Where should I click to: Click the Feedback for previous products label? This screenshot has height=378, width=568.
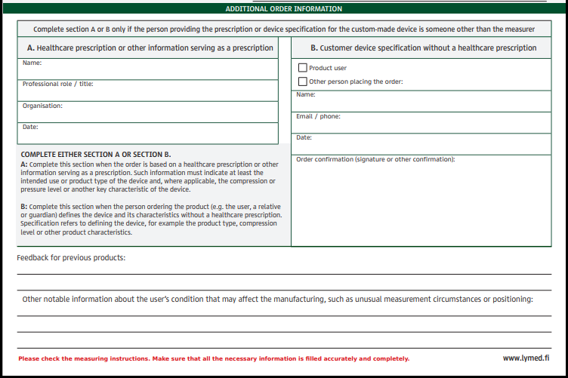[71, 258]
